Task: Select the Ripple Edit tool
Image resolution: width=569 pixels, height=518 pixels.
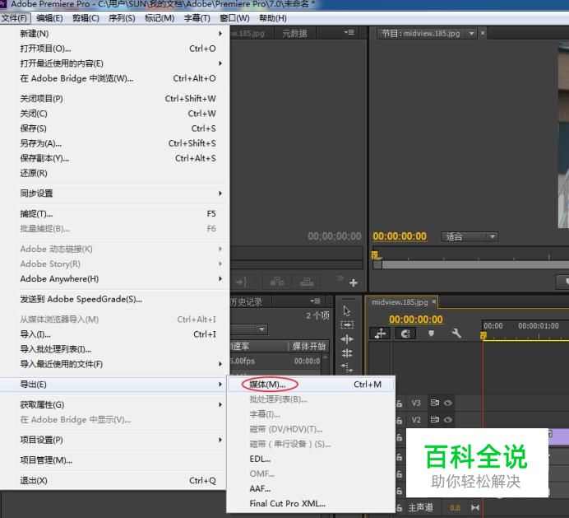Action: [347, 339]
